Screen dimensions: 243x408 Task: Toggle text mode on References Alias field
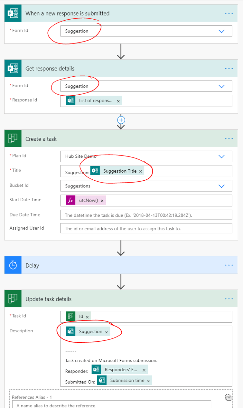point(229,398)
